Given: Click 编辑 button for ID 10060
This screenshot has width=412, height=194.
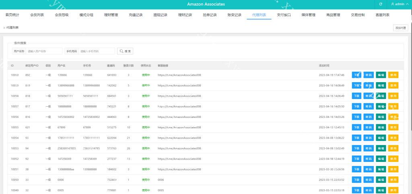Looking at the screenshot, I should pos(381,75).
